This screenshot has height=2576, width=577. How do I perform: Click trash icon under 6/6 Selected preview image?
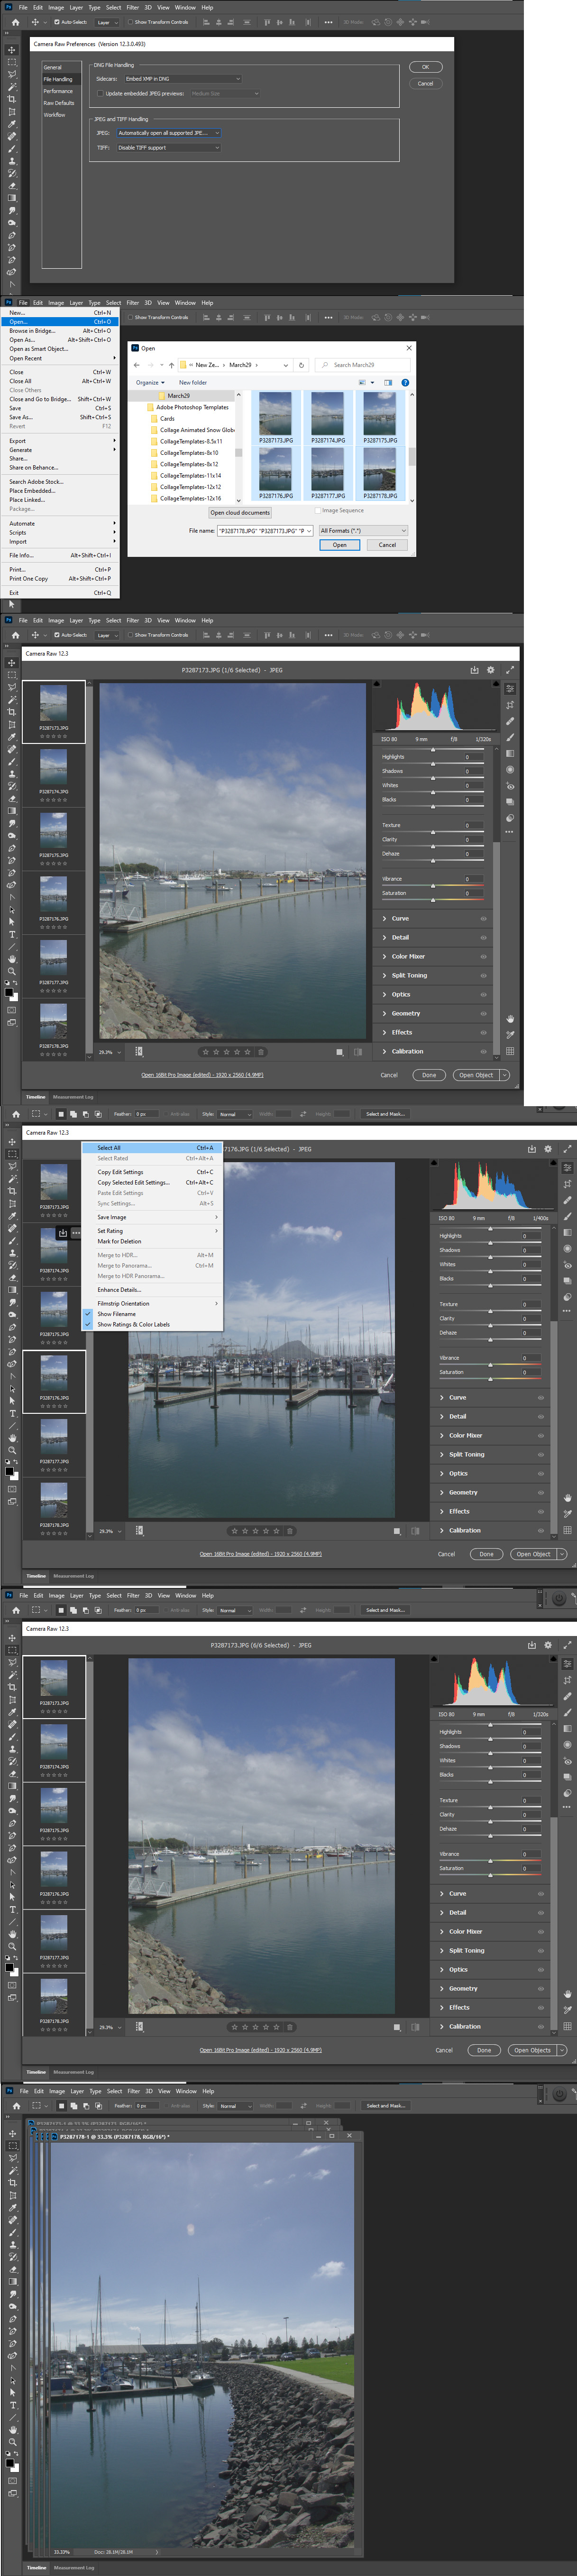coord(291,2027)
